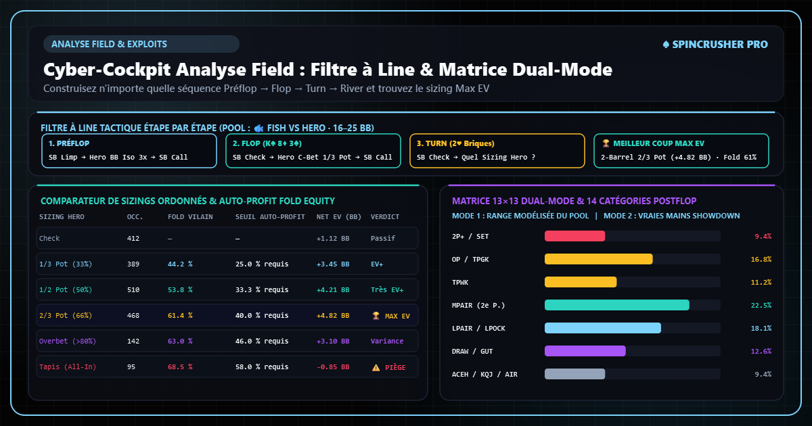Click the yellow OP / TPGK bar
The width and height of the screenshot is (812, 426).
599,259
